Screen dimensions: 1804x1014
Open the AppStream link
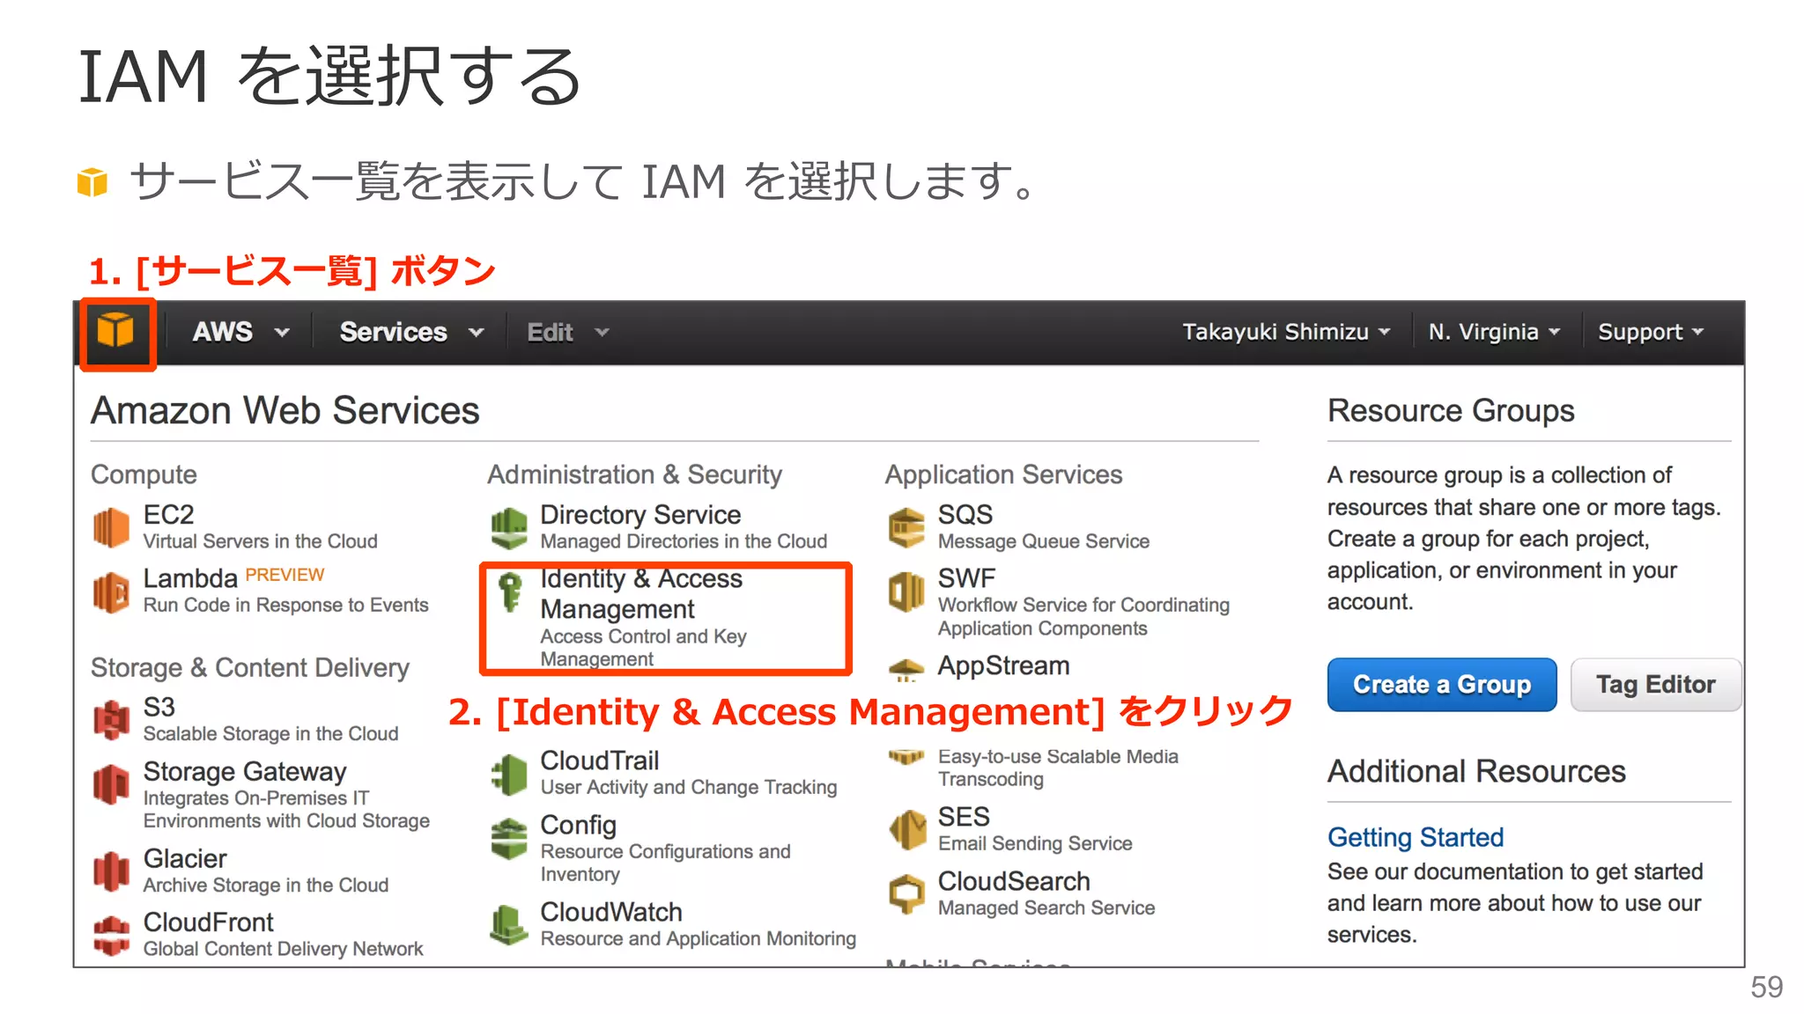[x=1003, y=665]
